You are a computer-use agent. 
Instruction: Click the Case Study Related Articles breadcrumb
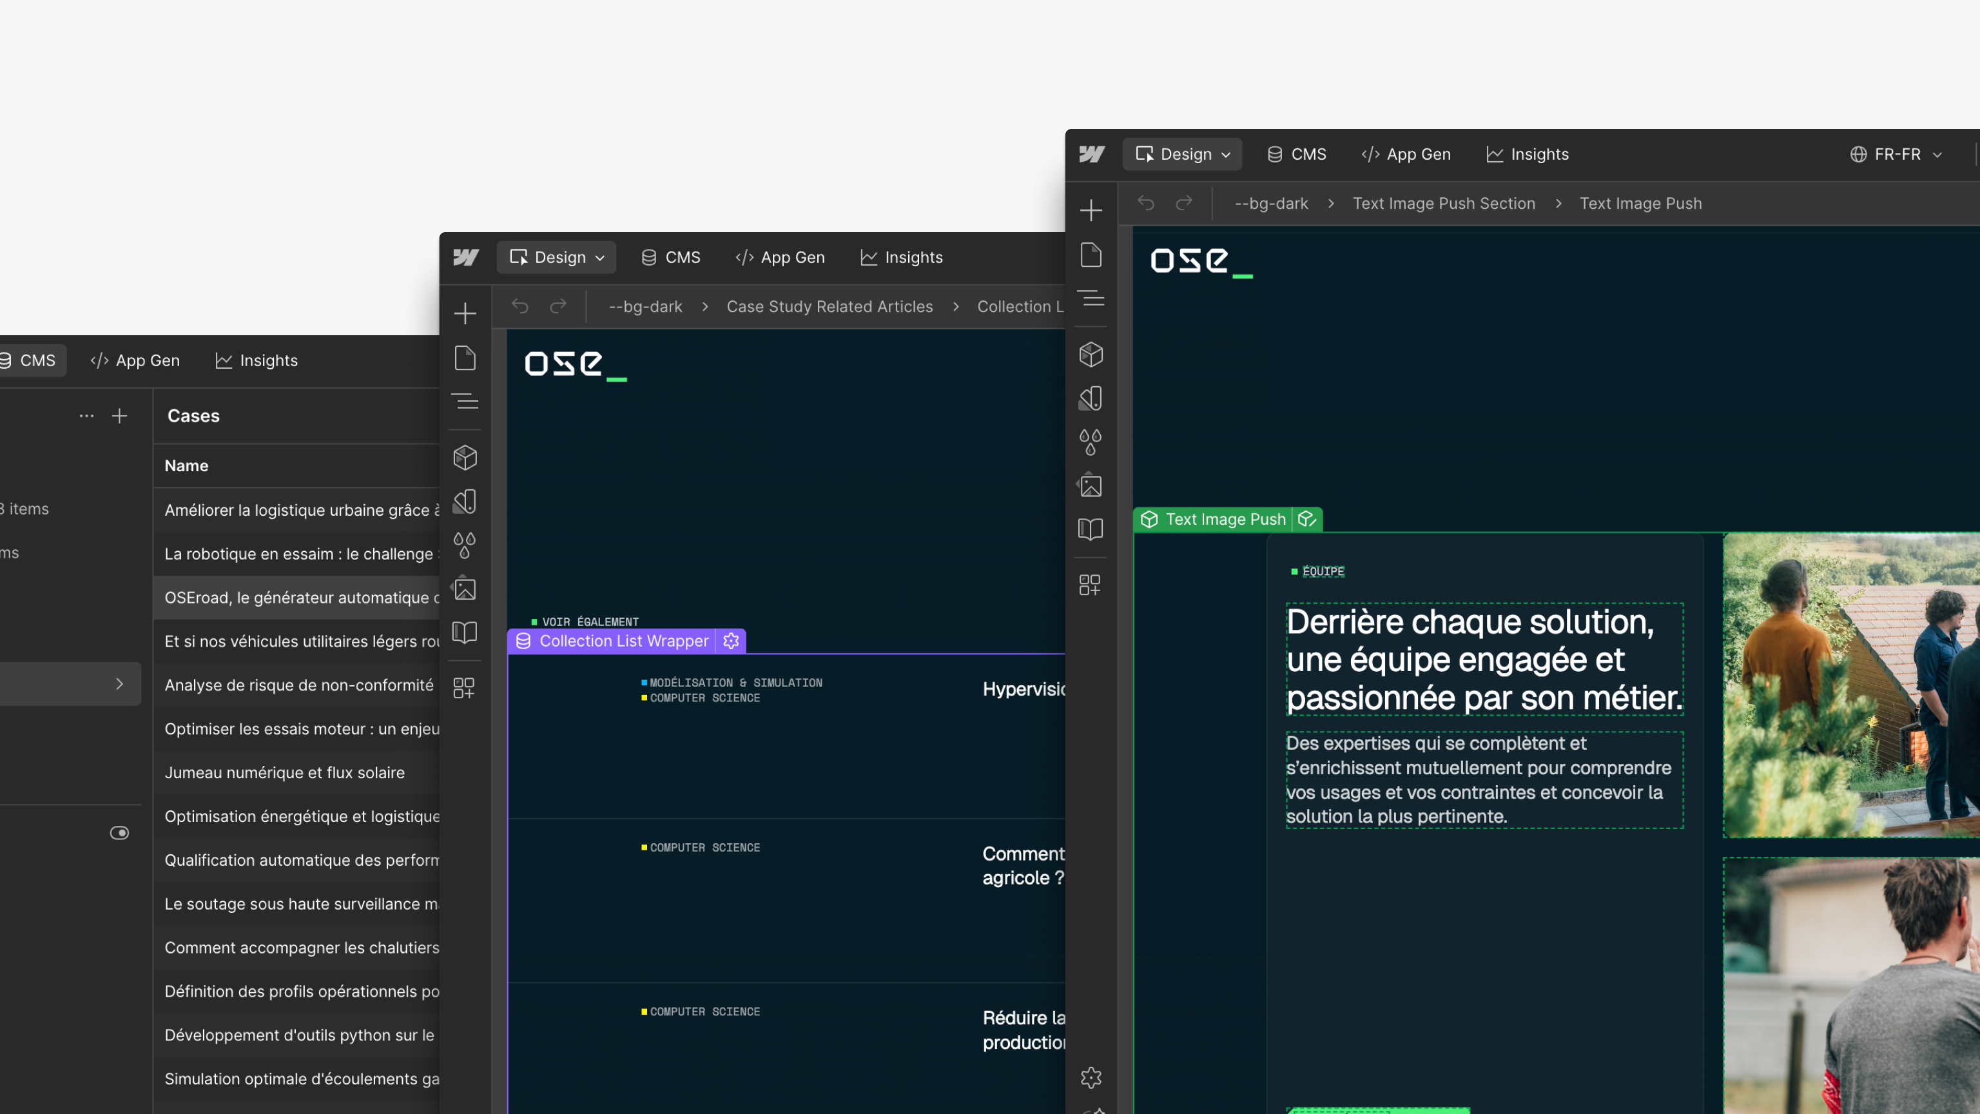coord(830,307)
